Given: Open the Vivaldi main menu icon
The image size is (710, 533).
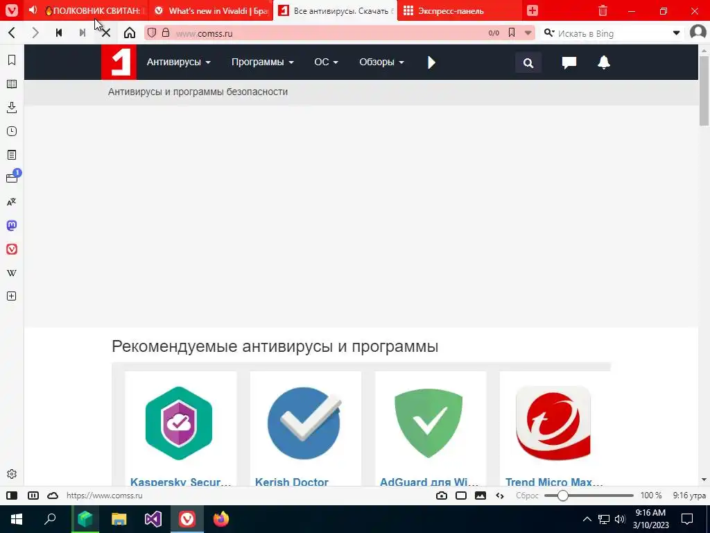Looking at the screenshot, I should [12, 10].
